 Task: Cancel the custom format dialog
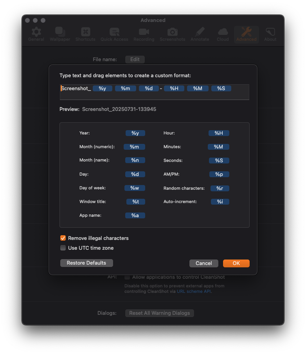pos(204,263)
